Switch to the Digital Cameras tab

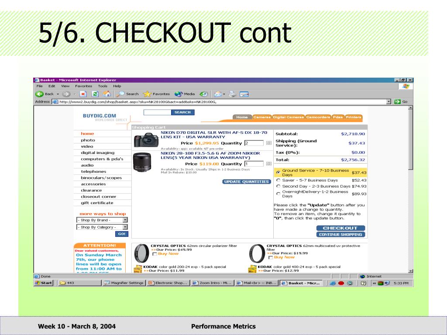click(x=288, y=117)
